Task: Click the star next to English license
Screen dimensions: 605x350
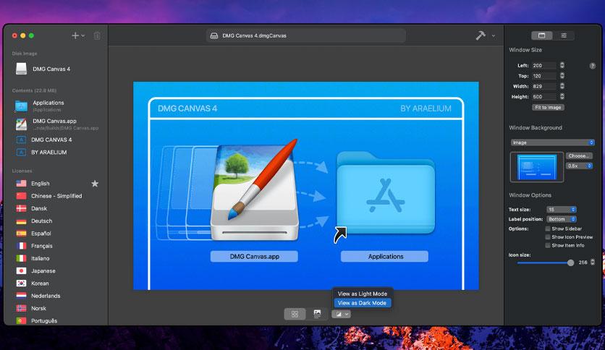Action: (95, 184)
